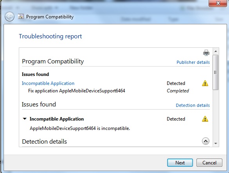Viewport: 229px width, 173px height.
Task: Open the Publisher details link
Action: (x=193, y=62)
